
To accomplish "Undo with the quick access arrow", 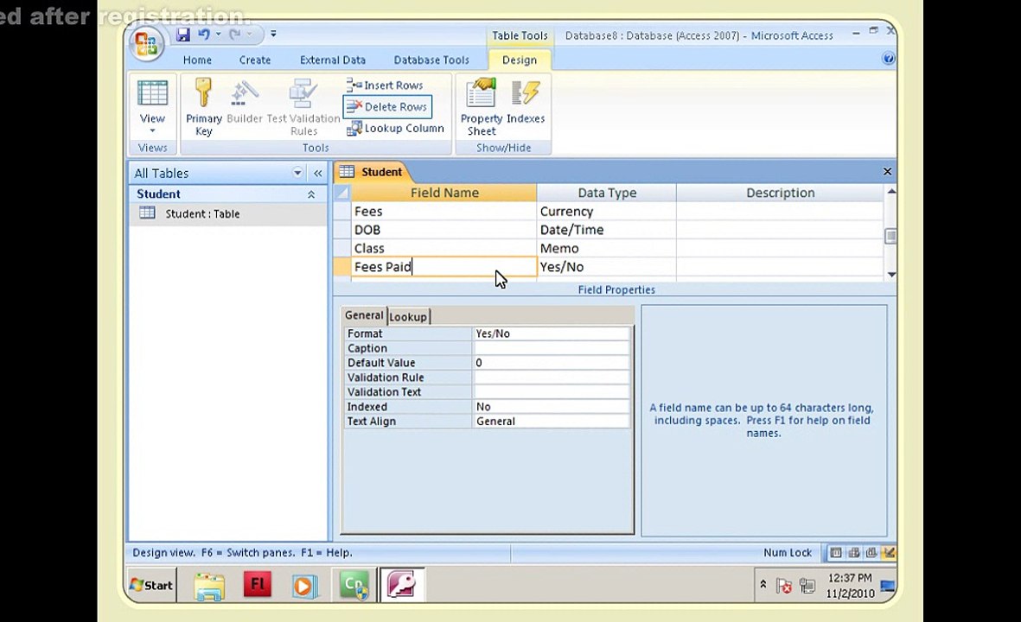I will [x=204, y=35].
